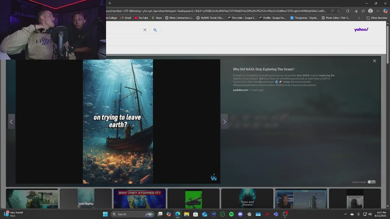Open OBS Studio from taskbar
This screenshot has height=219, width=390.
click(x=285, y=214)
